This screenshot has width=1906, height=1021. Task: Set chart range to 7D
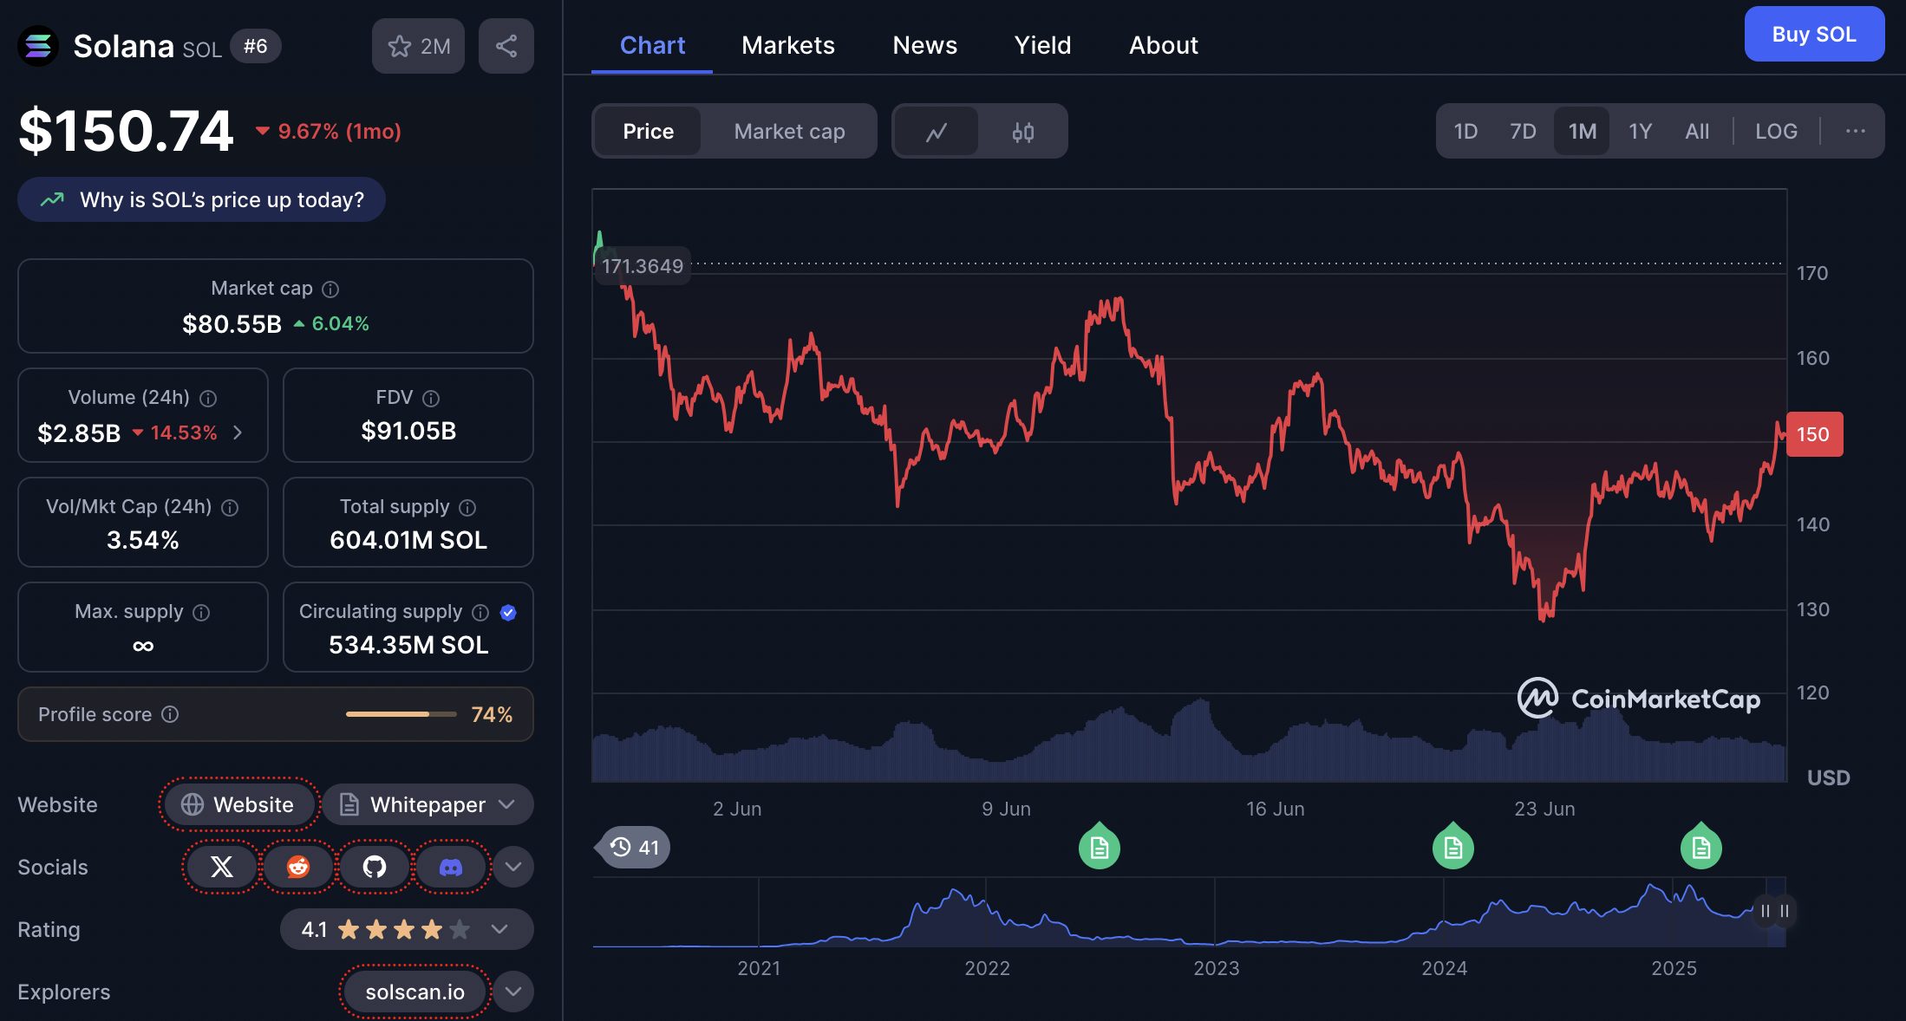click(x=1523, y=131)
